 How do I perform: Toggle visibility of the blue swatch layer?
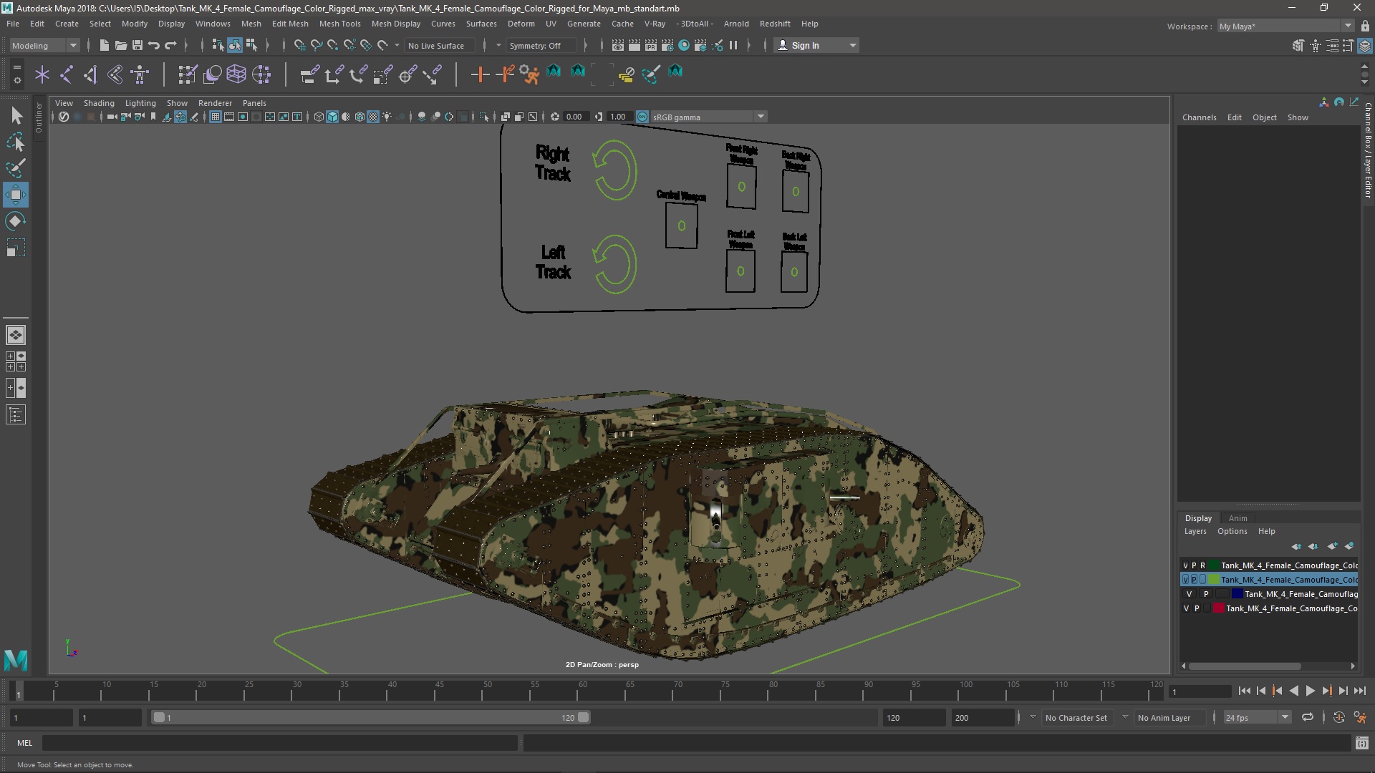point(1189,594)
